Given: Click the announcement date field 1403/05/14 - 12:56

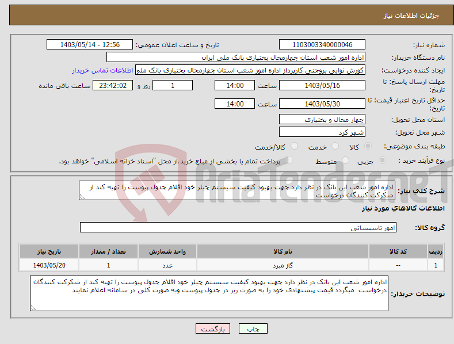Looking at the screenshot, I should click(90, 45).
